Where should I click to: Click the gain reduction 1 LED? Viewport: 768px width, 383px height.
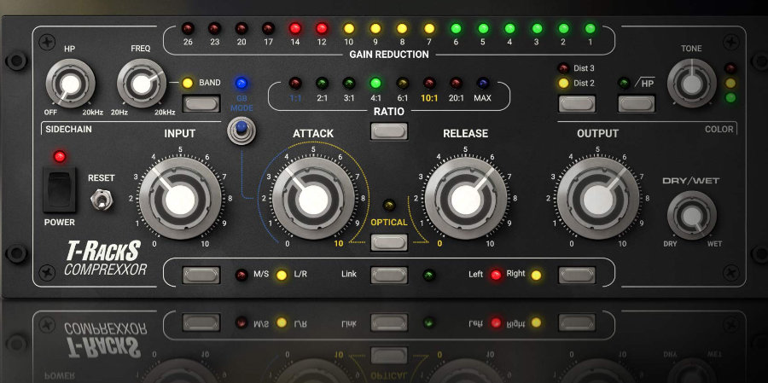tap(591, 28)
